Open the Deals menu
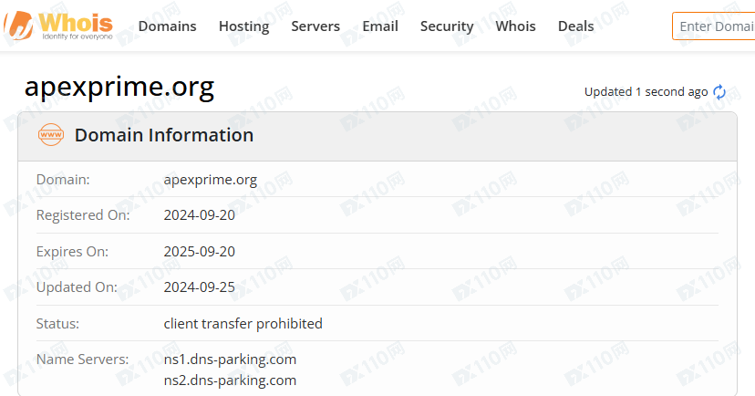755x396 pixels. 575,26
